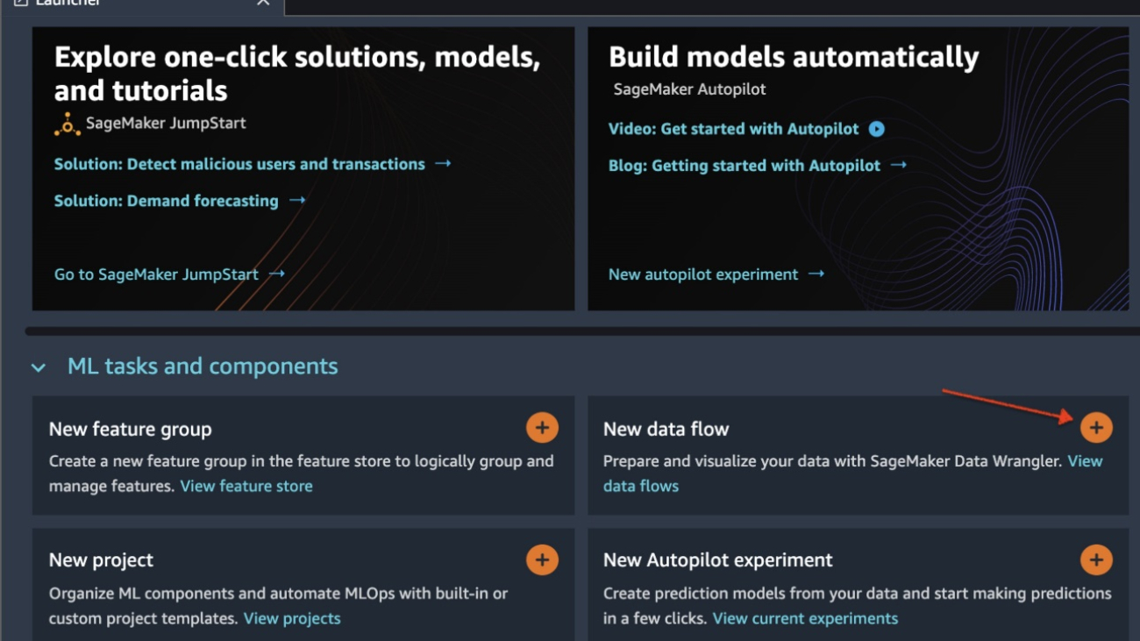The width and height of the screenshot is (1140, 641).
Task: Close the Launcher tab
Action: coord(263,3)
